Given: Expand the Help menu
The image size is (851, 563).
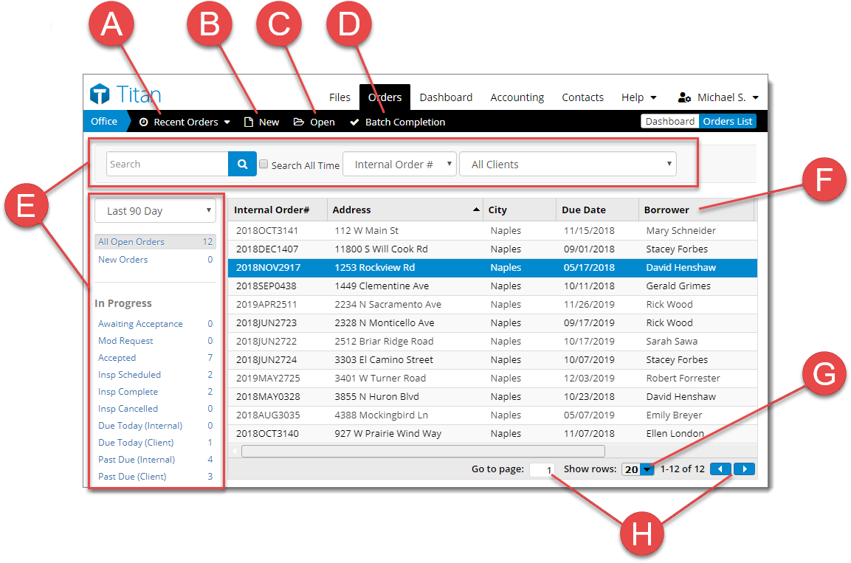Looking at the screenshot, I should 638,97.
